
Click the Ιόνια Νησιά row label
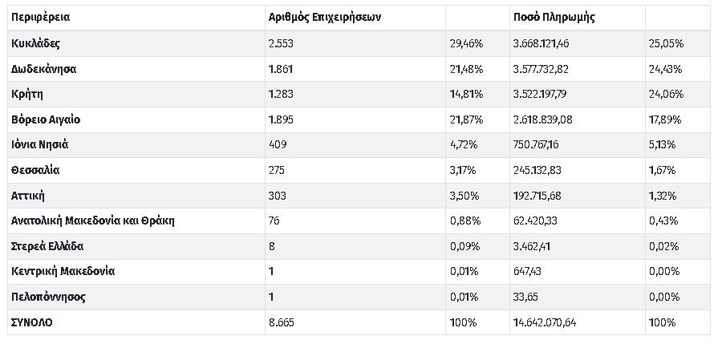click(40, 145)
